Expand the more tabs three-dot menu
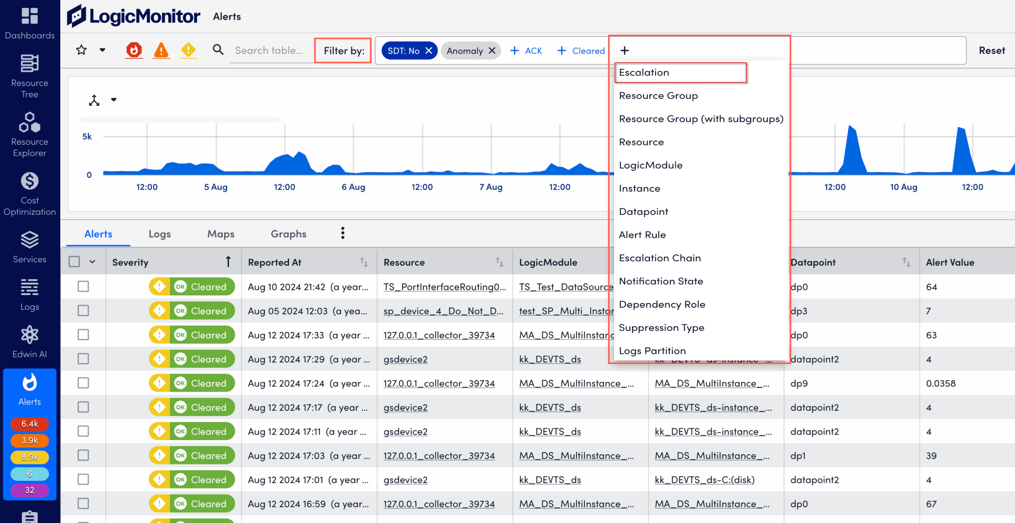Screen dimensions: 1015x523 click(342, 233)
